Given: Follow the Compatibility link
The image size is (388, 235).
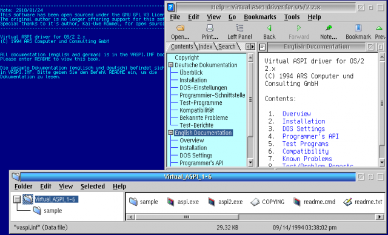Looking at the screenshot, I should point(306,151).
